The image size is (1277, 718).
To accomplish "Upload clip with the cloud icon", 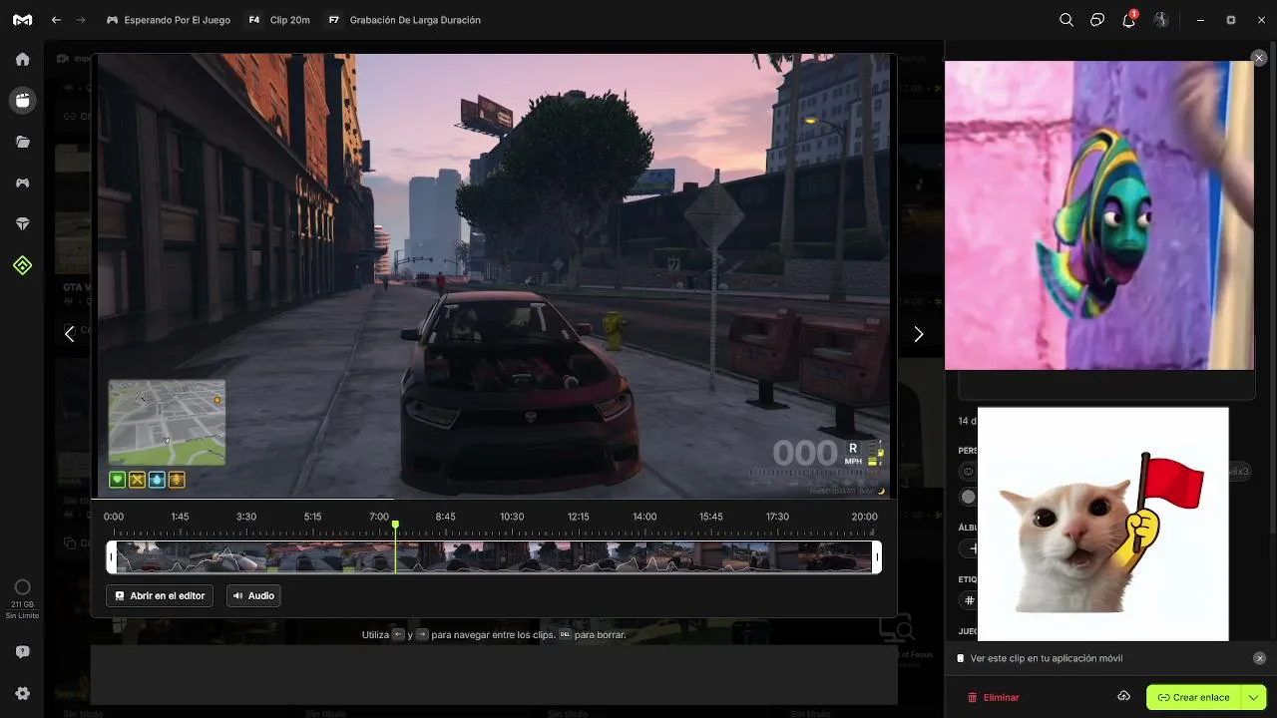I will point(1123,696).
